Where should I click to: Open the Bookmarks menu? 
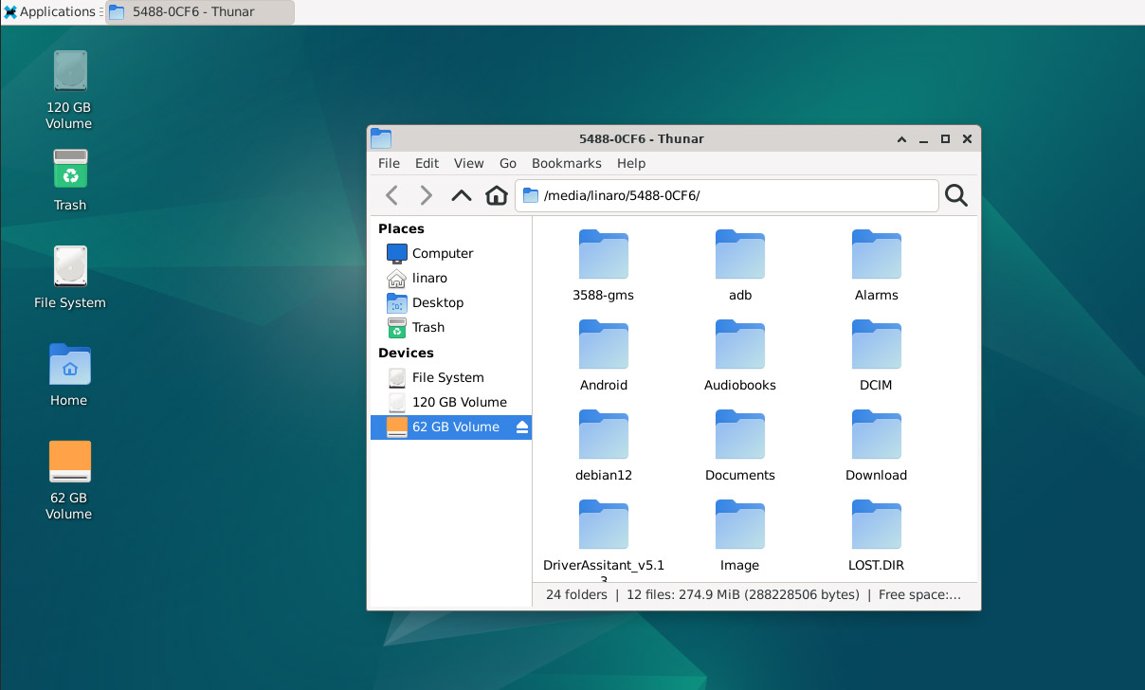pyautogui.click(x=566, y=163)
